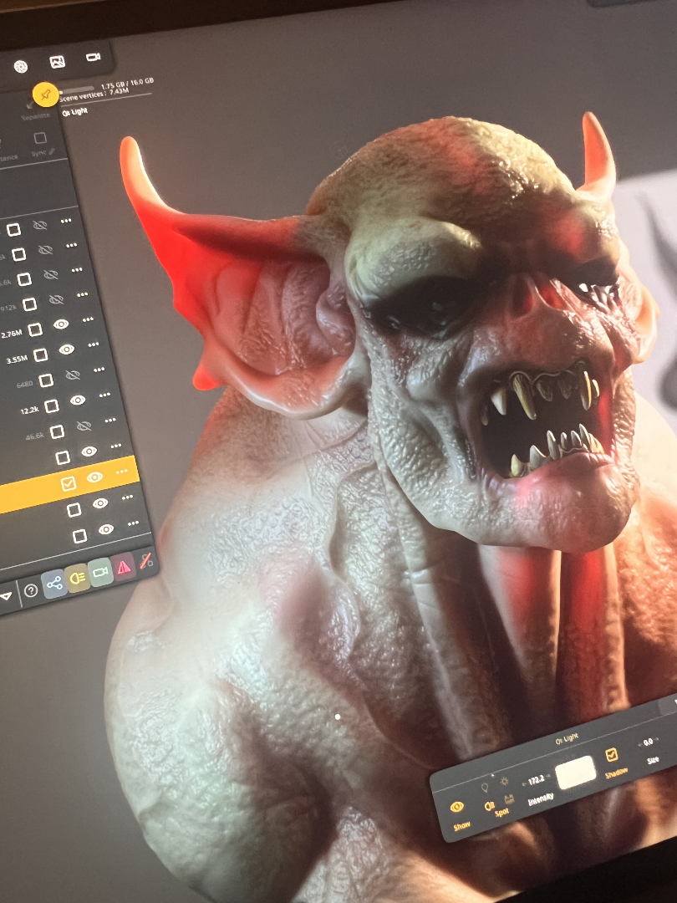
Task: Click the blue node-share icon
Action: (54, 584)
